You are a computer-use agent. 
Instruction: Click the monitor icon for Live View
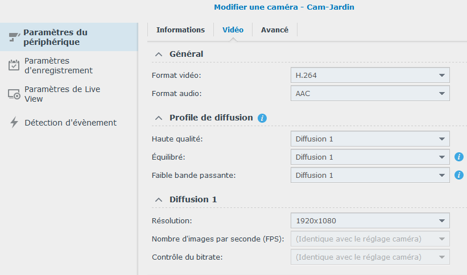pyautogui.click(x=14, y=94)
